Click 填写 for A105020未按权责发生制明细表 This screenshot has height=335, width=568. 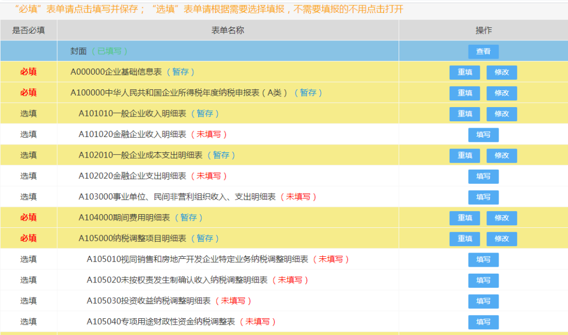click(483, 280)
